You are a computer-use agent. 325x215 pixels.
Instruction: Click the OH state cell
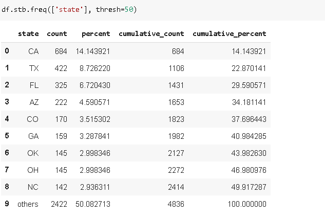(x=34, y=170)
